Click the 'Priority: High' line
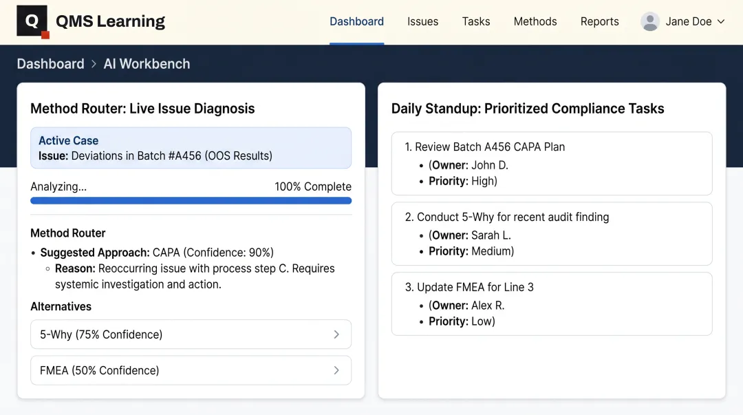This screenshot has height=415, width=743. point(463,181)
